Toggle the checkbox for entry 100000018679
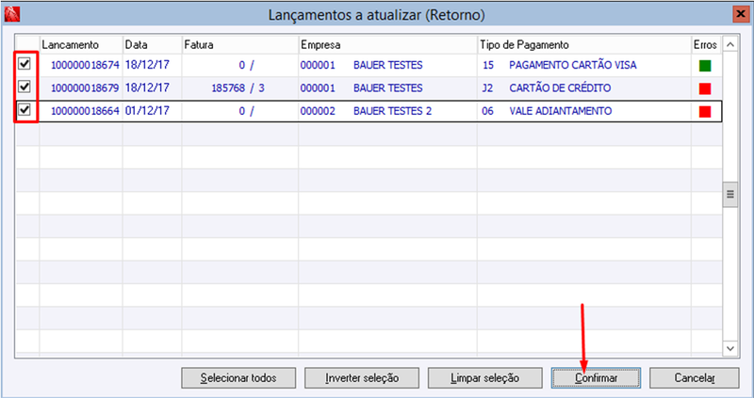 pos(25,88)
